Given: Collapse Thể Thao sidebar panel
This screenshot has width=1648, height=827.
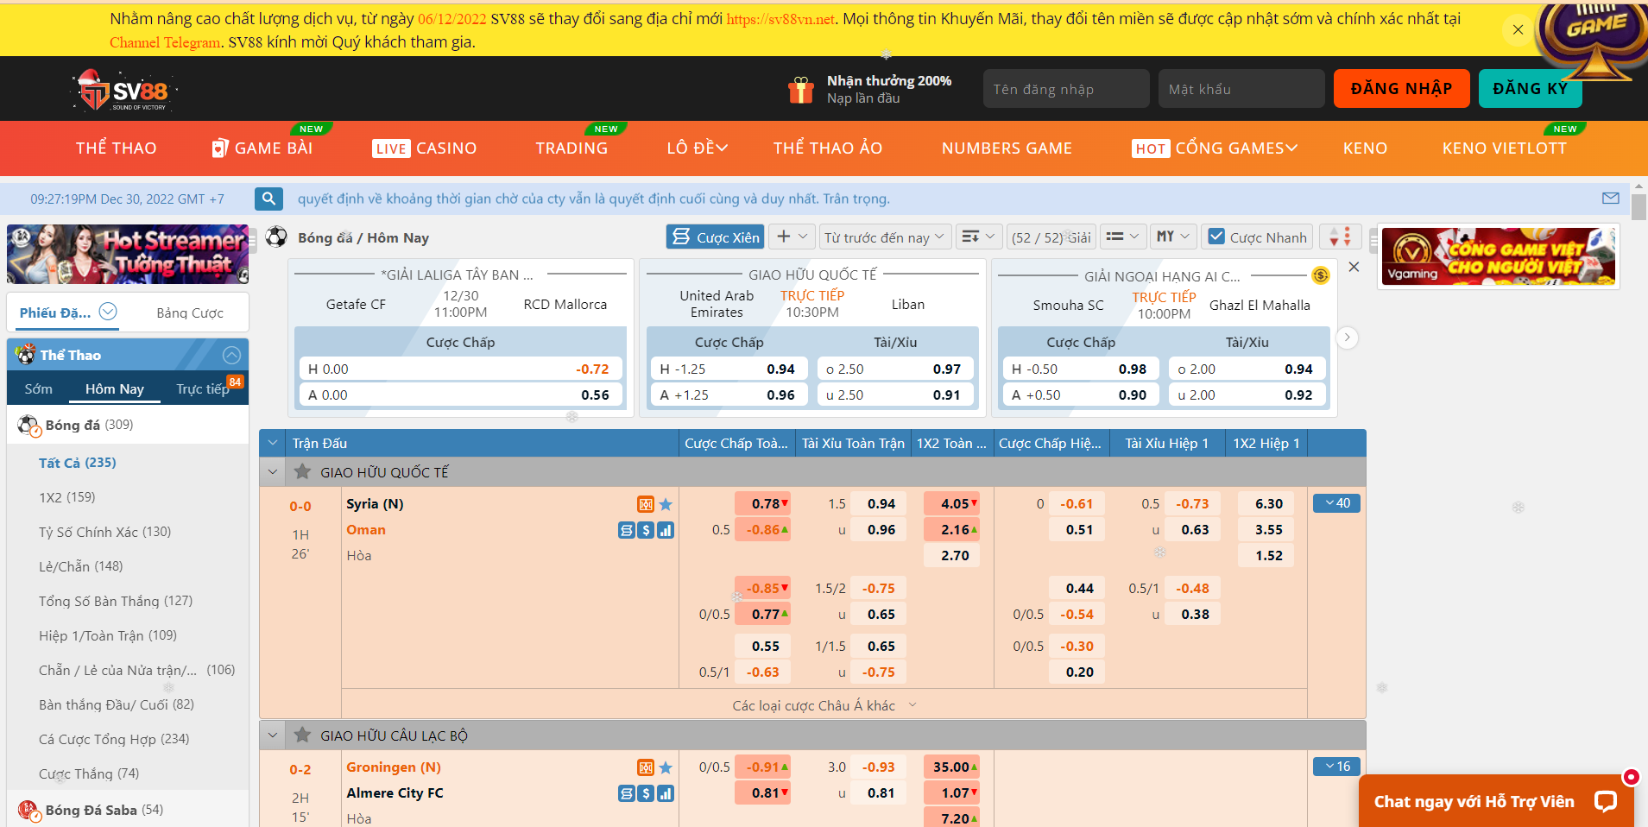Looking at the screenshot, I should 231,355.
